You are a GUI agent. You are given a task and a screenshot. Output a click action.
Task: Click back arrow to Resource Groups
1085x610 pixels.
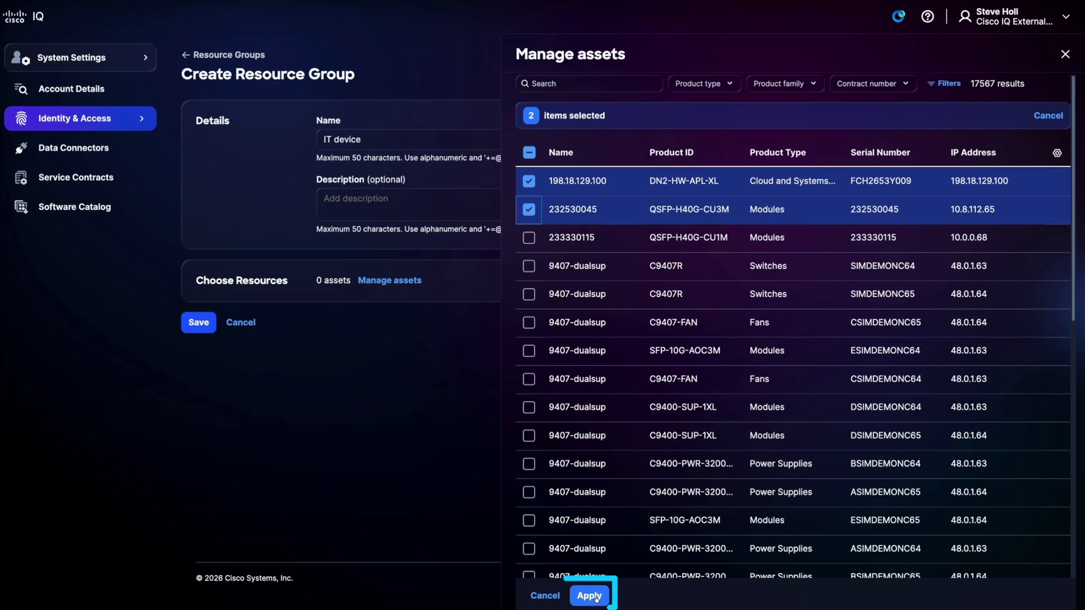coord(185,55)
